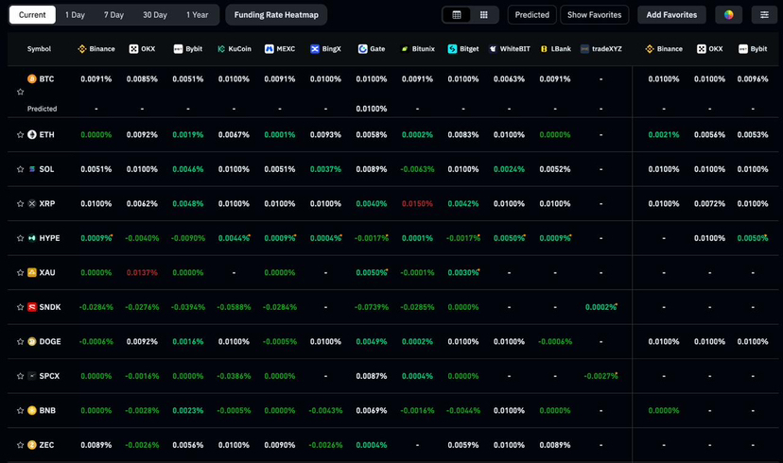Select the grid view layout icon
Image resolution: width=783 pixels, height=463 pixels.
(484, 15)
